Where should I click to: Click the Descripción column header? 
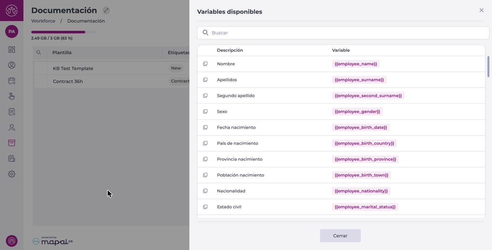[230, 50]
